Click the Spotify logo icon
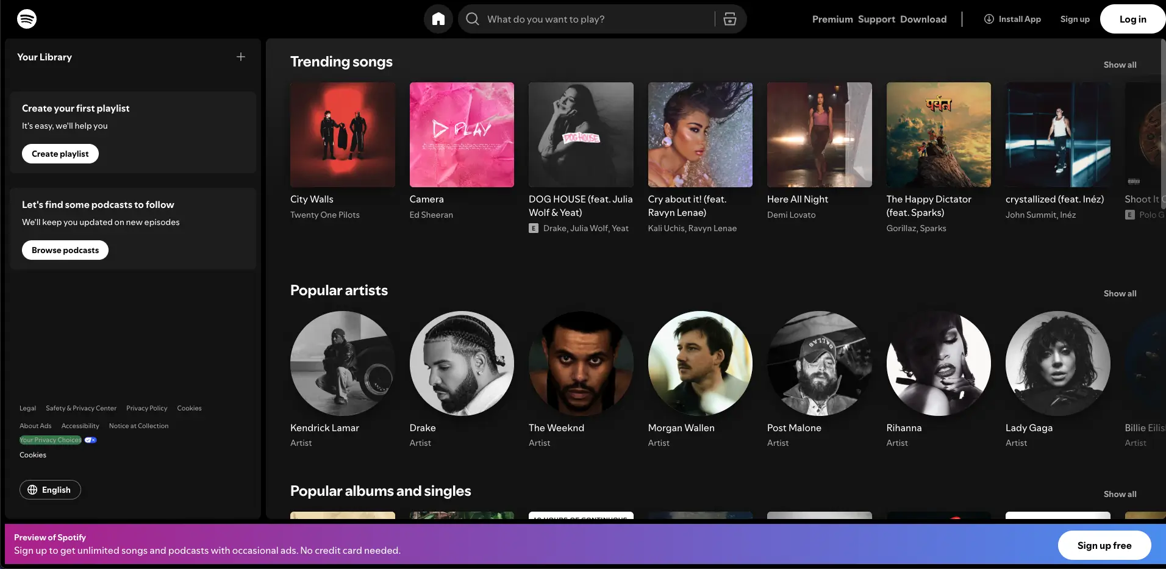This screenshot has height=569, width=1166. [27, 19]
